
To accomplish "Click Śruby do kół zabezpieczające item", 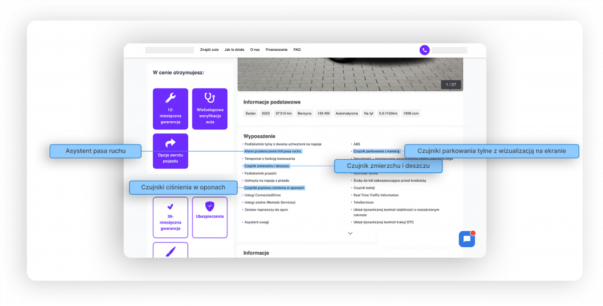I will pyautogui.click(x=390, y=181).
